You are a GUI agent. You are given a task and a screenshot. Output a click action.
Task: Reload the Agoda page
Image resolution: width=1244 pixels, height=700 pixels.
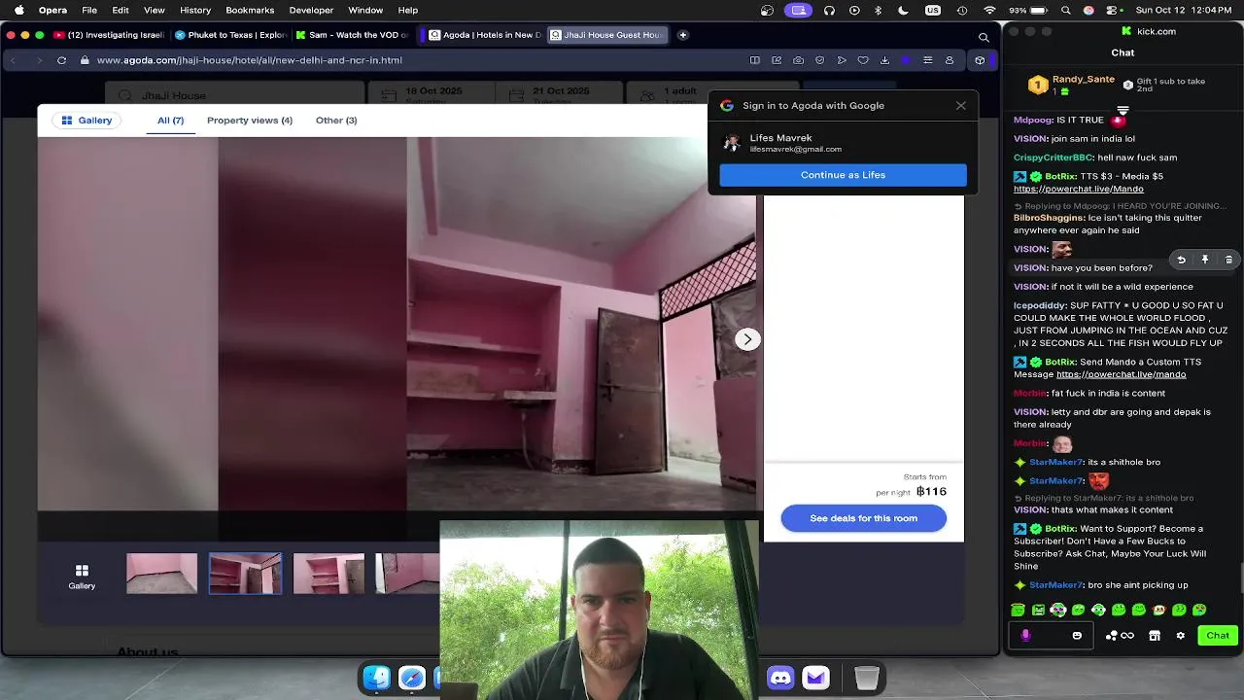click(x=61, y=60)
